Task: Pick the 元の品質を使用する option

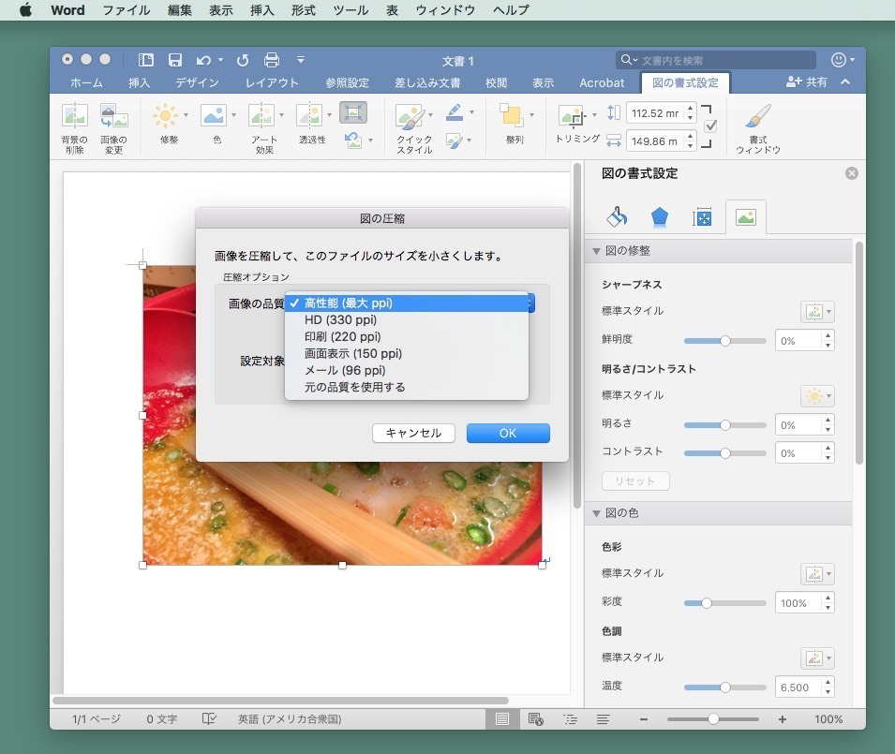Action: (x=354, y=387)
